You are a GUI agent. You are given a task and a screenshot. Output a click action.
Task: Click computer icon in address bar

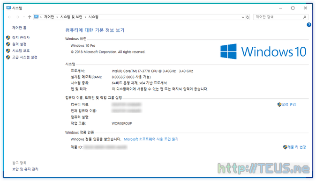(36, 17)
